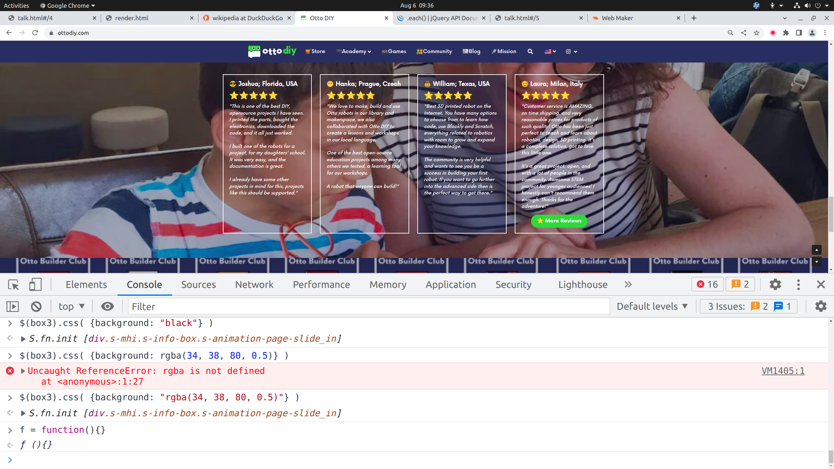The image size is (834, 469).
Task: Toggle the device toolbar icon
Action: [35, 284]
